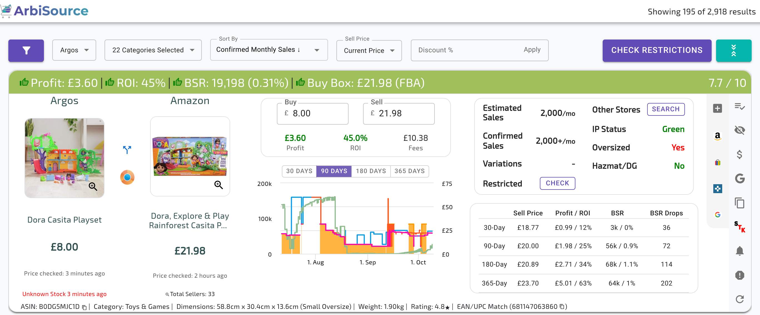Open the Amazon logo shortcut icon
The image size is (760, 315).
point(717,136)
